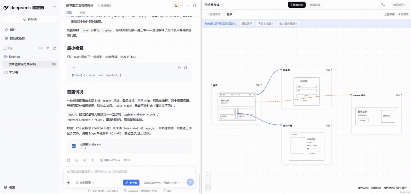Click the 最小修复 heading
Viewport: 411px width, 194px height.
click(x=75, y=48)
